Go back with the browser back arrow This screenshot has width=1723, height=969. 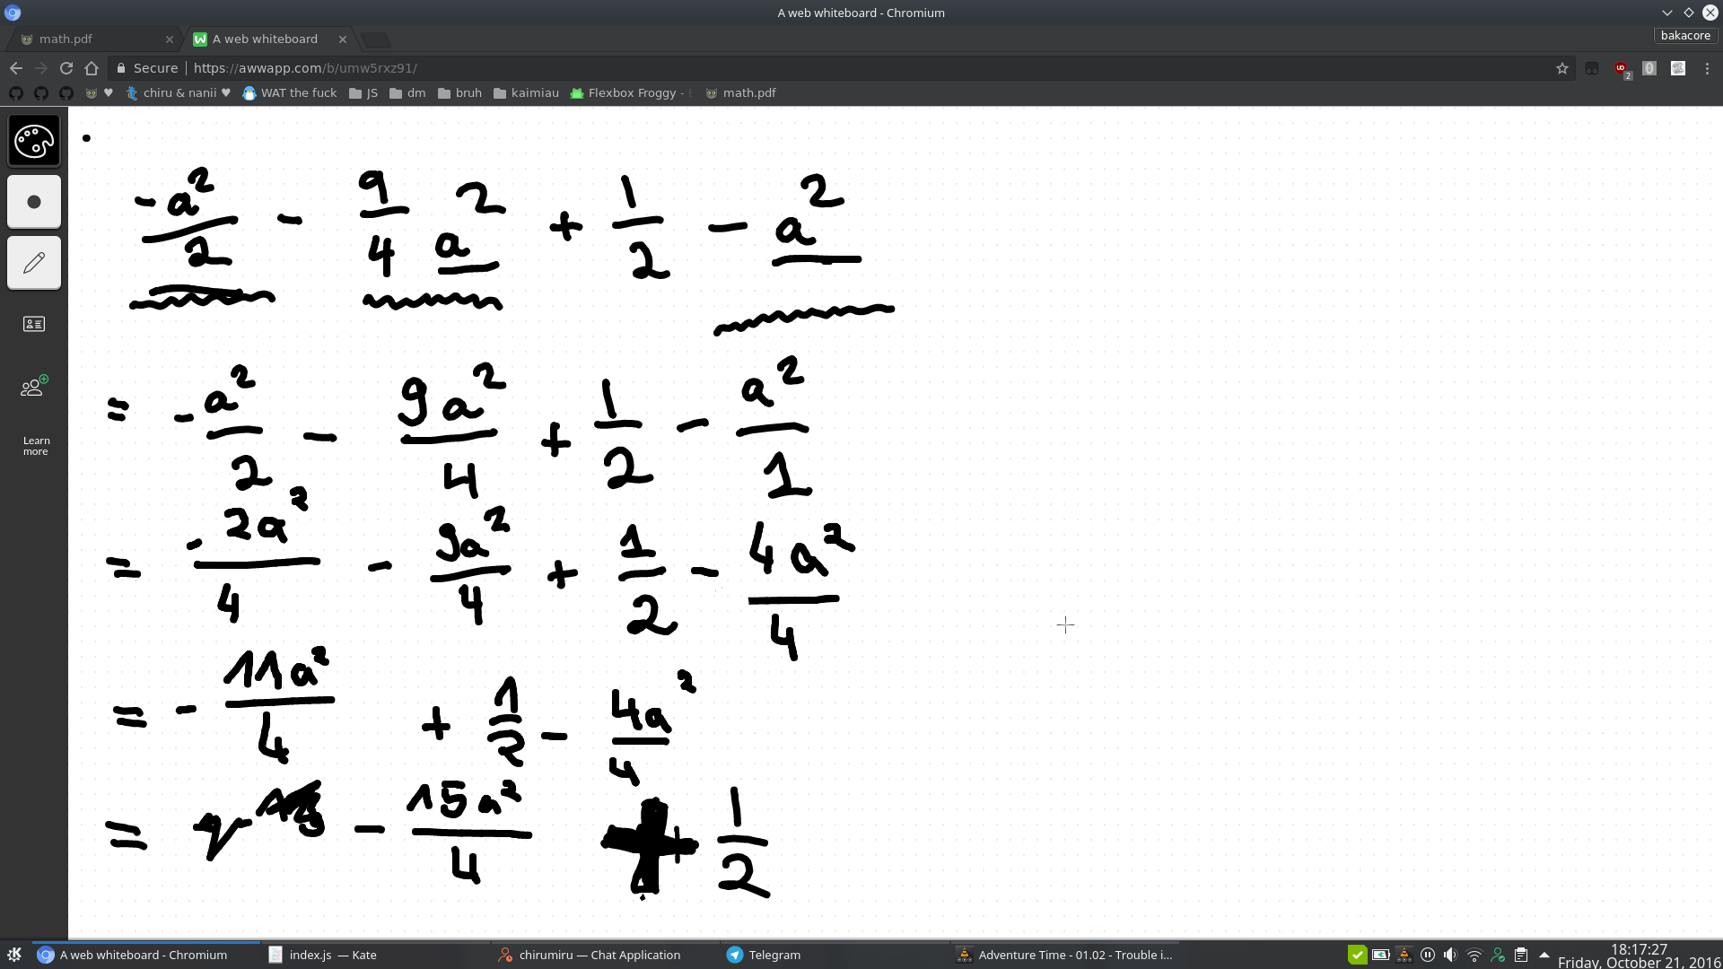(x=16, y=68)
